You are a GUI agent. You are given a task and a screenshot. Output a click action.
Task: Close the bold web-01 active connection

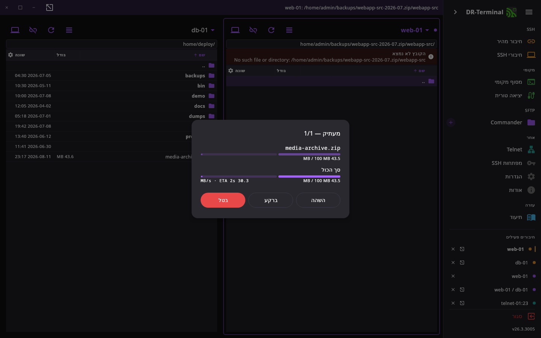coord(453,249)
